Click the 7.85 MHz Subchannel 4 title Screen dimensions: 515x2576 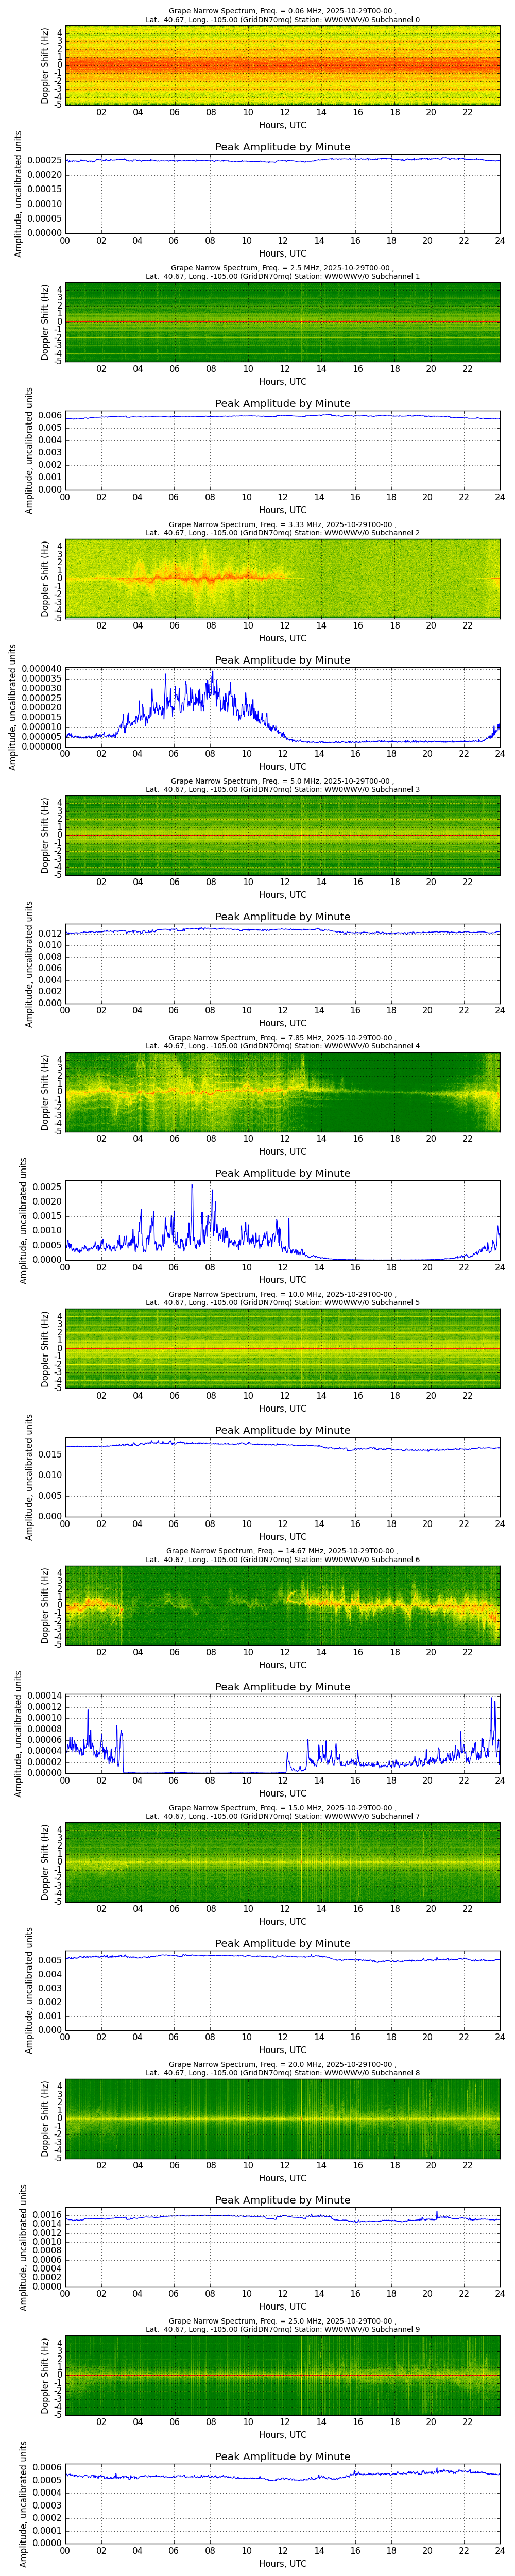pyautogui.click(x=283, y=1042)
